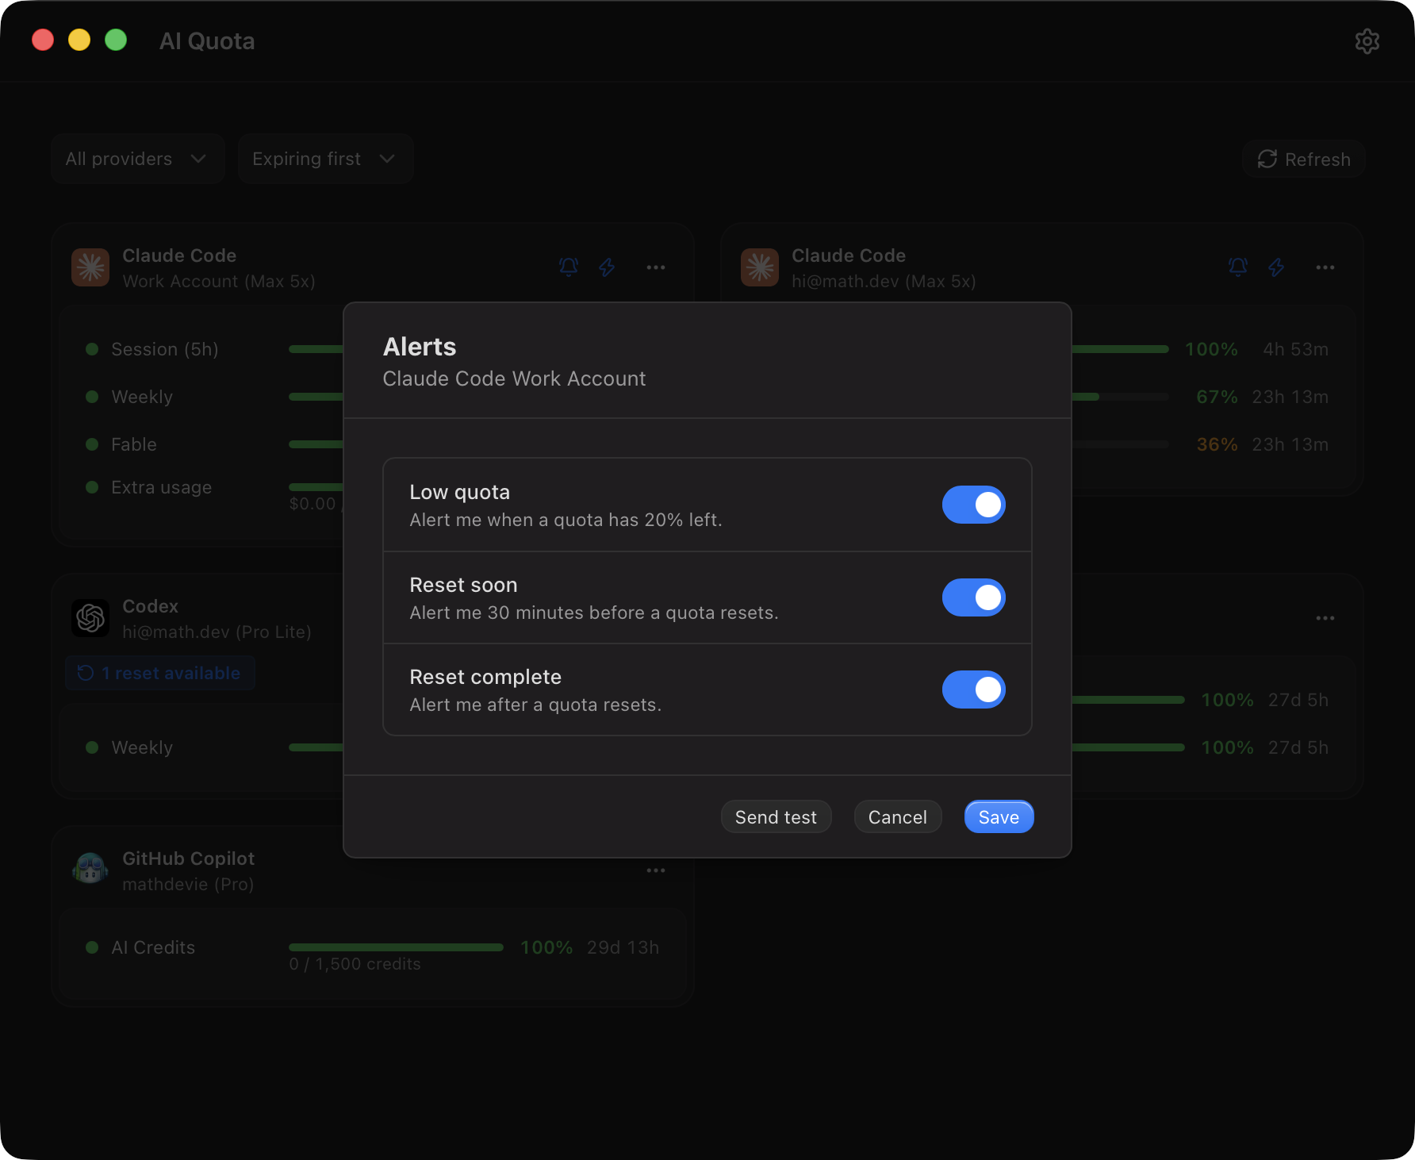This screenshot has height=1160, width=1415.
Task: Click the 'Session (5h)' row label
Action: pos(165,349)
